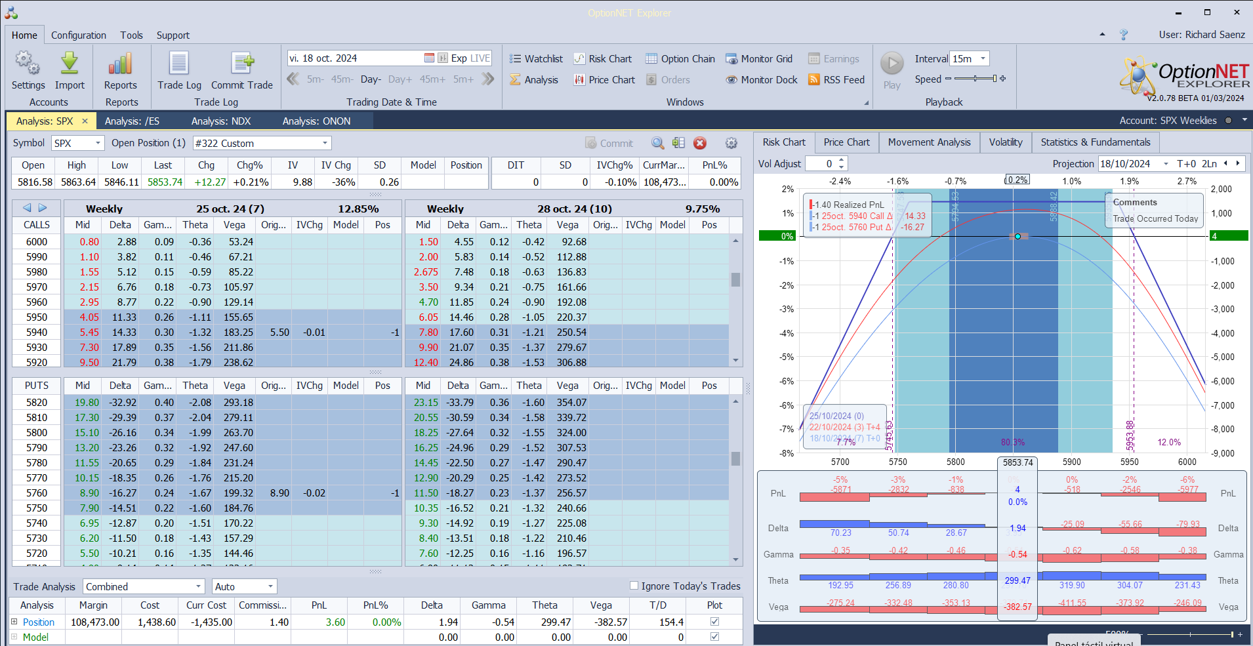Open the calendar picker in the trading date field
The image size is (1253, 646).
[429, 58]
